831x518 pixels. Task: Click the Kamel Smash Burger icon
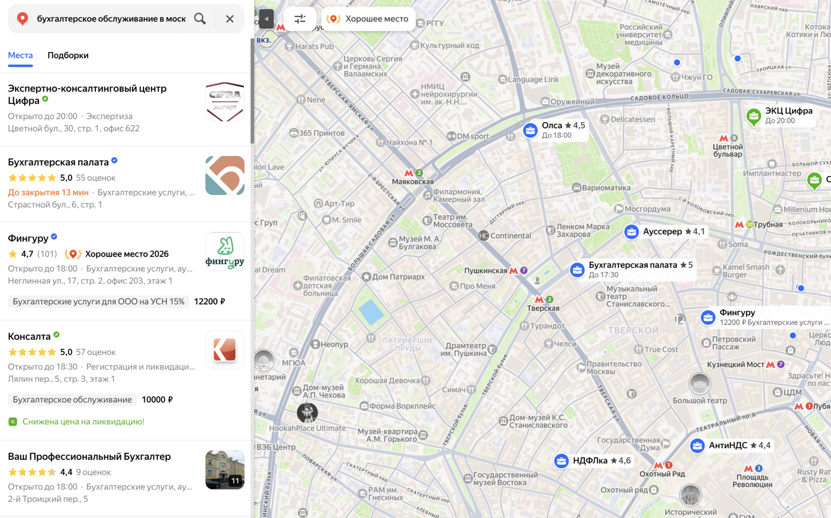pyautogui.click(x=717, y=271)
